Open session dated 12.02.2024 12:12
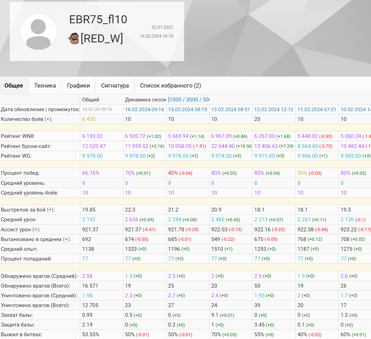This screenshot has width=371, height=339. pyautogui.click(x=274, y=109)
